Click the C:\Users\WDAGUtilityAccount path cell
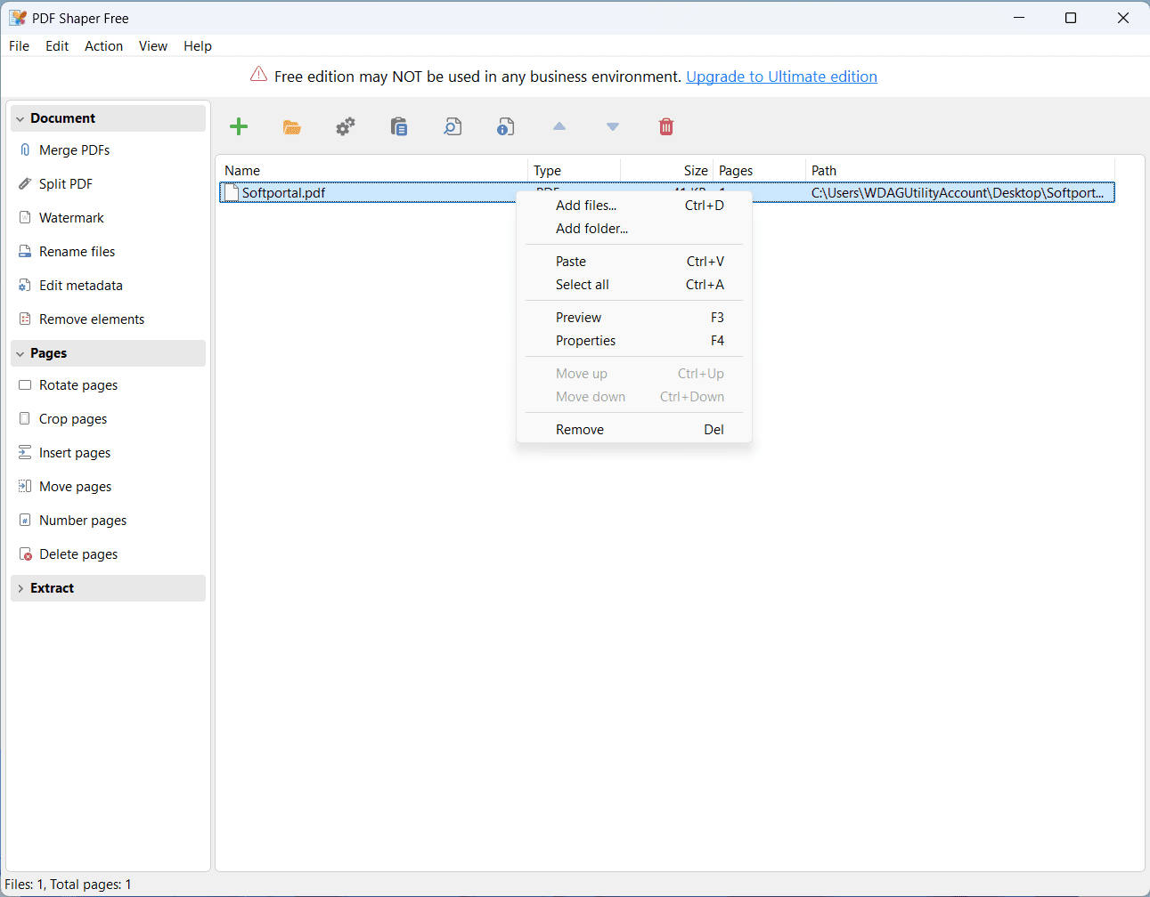1150x897 pixels. pos(958,193)
